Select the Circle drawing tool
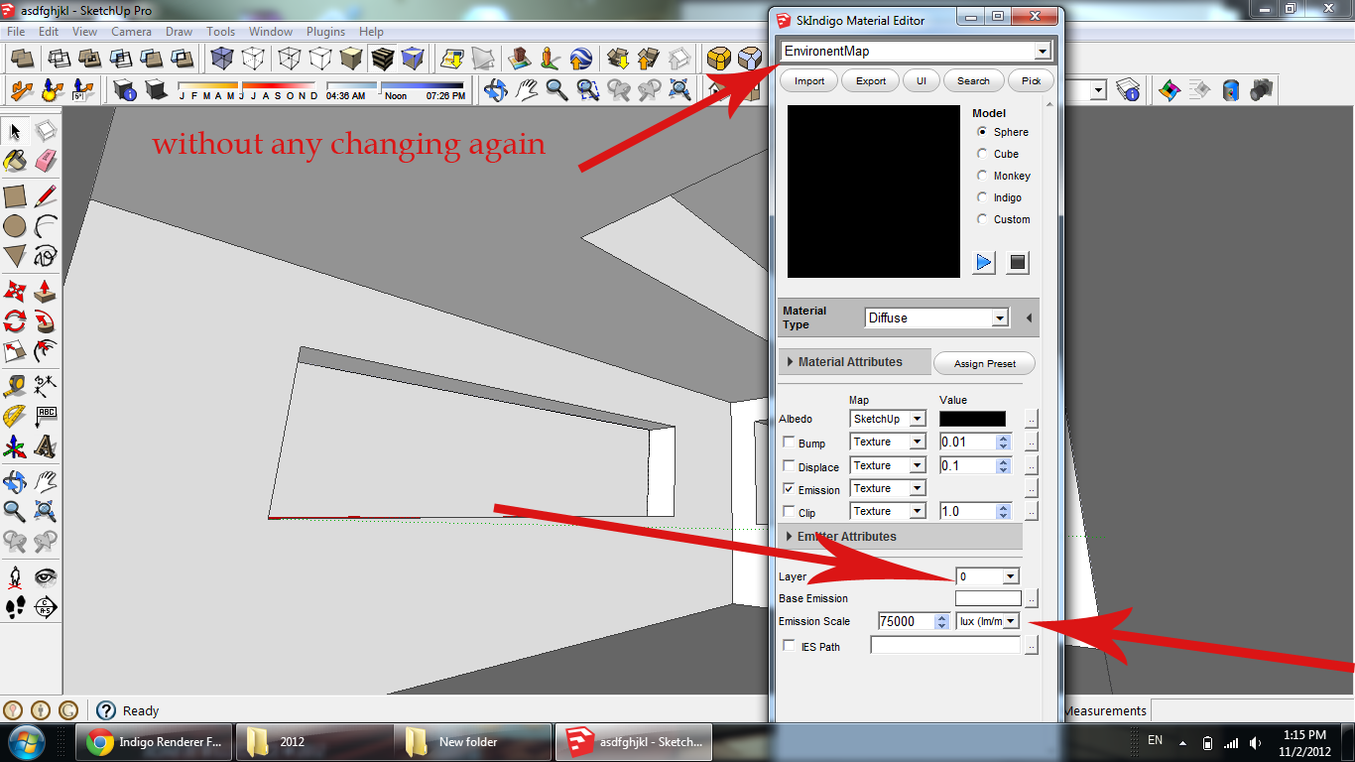Screen dimensions: 1355x762 click(x=15, y=226)
